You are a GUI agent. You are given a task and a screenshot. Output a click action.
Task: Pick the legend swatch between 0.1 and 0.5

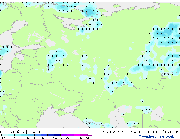coord(5,135)
